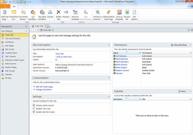Image resolution: width=193 pixels, height=135 pixels.
Task: Click the Rename ribbon icon
Action: click(x=66, y=12)
